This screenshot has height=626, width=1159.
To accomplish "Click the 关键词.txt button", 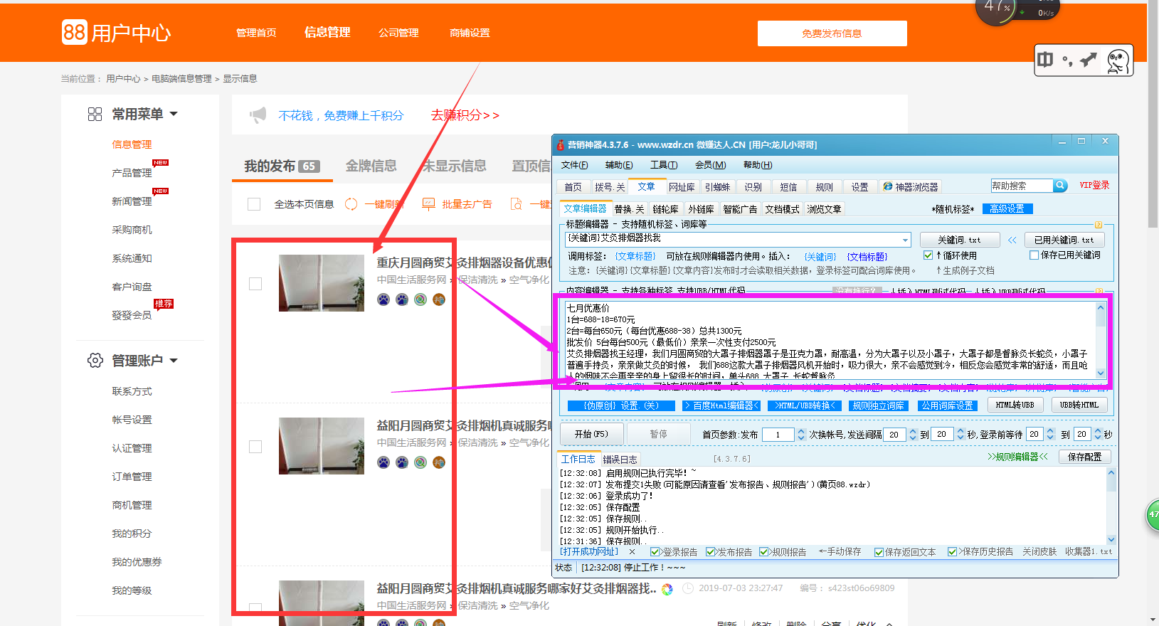I will [959, 240].
